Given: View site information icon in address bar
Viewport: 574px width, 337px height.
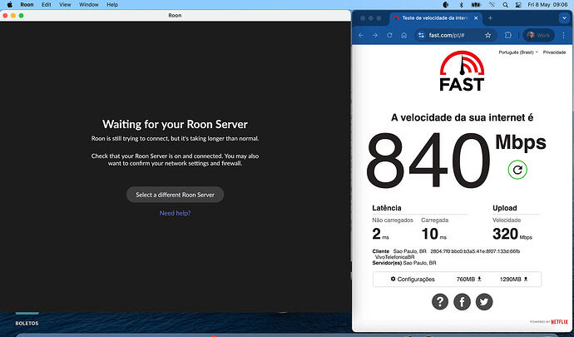Looking at the screenshot, I should pyautogui.click(x=421, y=35).
